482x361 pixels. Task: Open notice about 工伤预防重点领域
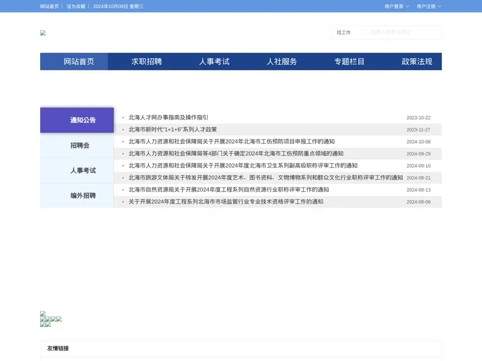pyautogui.click(x=236, y=154)
